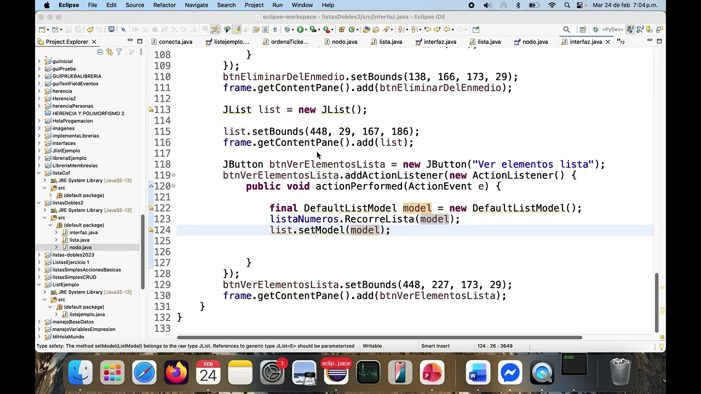Viewport: 701px width, 394px height.
Task: Open the ordenaTicke... editor tab
Action: pos(286,42)
